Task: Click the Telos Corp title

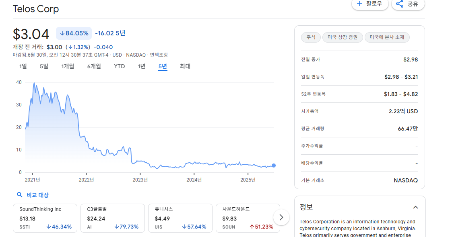Action: (x=36, y=9)
